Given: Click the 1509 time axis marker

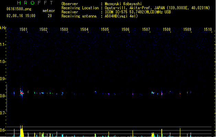Looking at the screenshot, I should pos(187,29).
